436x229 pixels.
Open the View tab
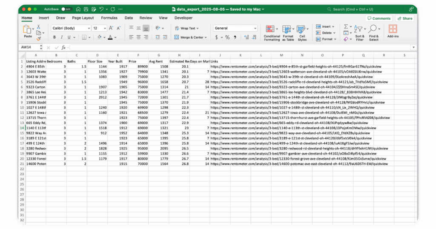pos(163,18)
